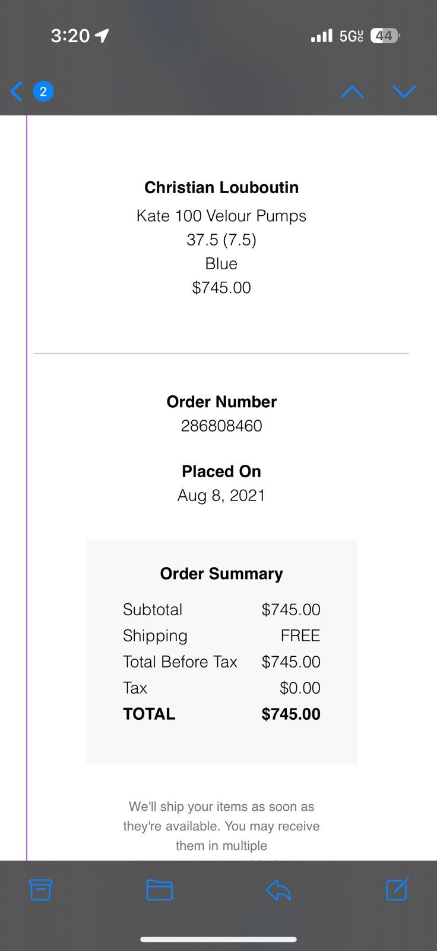This screenshot has width=437, height=951.
Task: Tap the 3:20 clock in status bar
Action: click(70, 36)
